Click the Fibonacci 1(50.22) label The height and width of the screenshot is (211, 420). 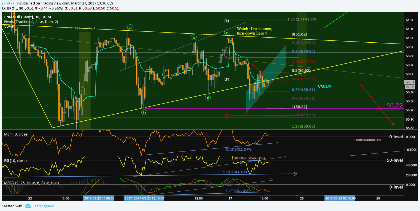click(x=299, y=107)
